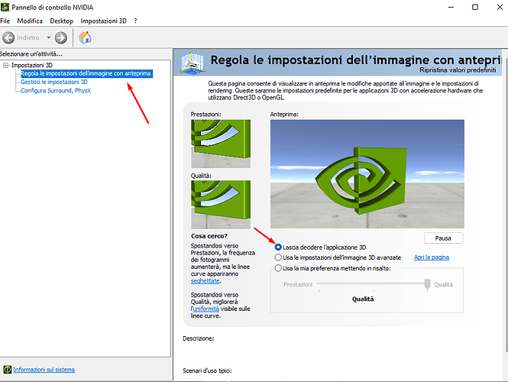
Task: Open Informazioni sul sistema link
Action: (x=44, y=370)
